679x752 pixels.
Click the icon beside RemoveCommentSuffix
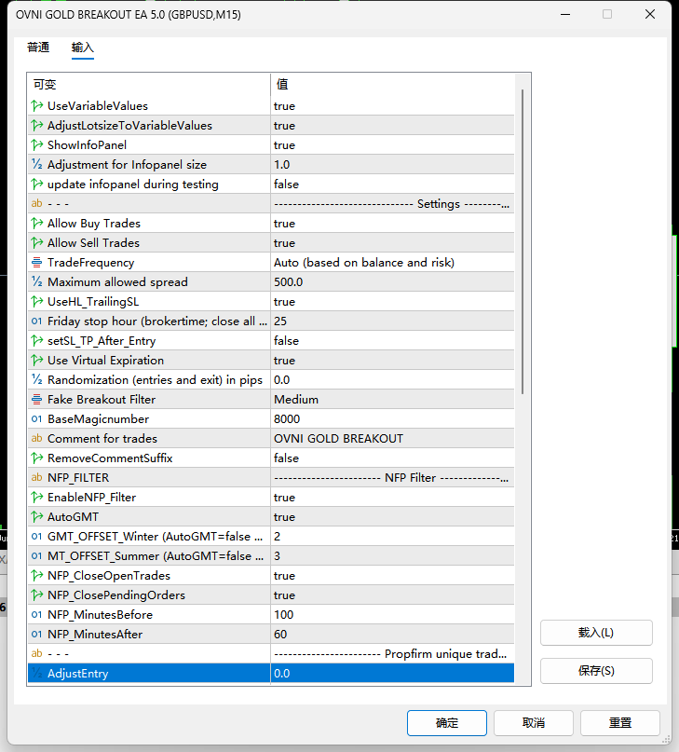(37, 458)
